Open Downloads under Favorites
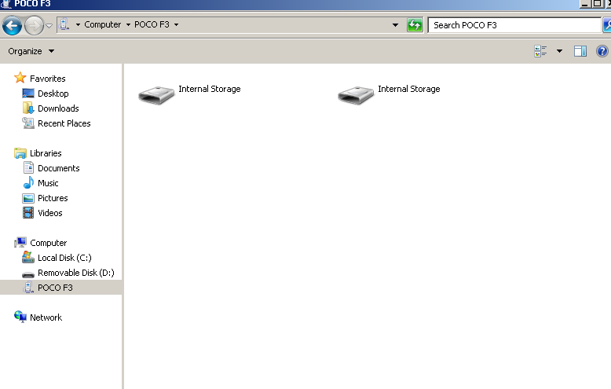 pyautogui.click(x=58, y=108)
